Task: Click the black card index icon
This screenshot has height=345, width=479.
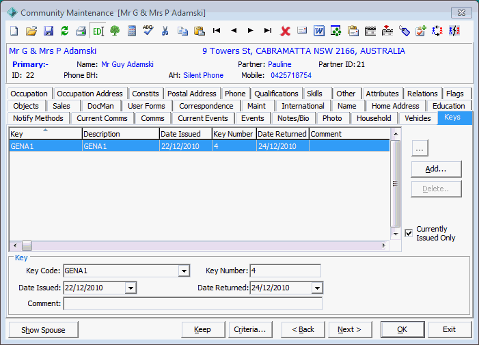Action: pos(370,31)
